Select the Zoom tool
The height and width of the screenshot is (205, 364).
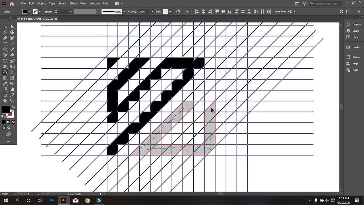click(x=12, y=101)
